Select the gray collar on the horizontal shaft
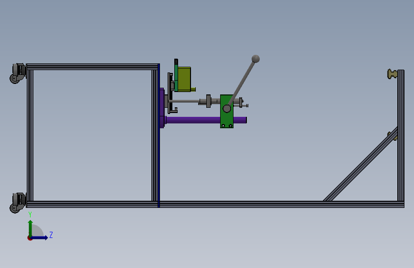Screen dimensions: 414x268 [x=208, y=101]
